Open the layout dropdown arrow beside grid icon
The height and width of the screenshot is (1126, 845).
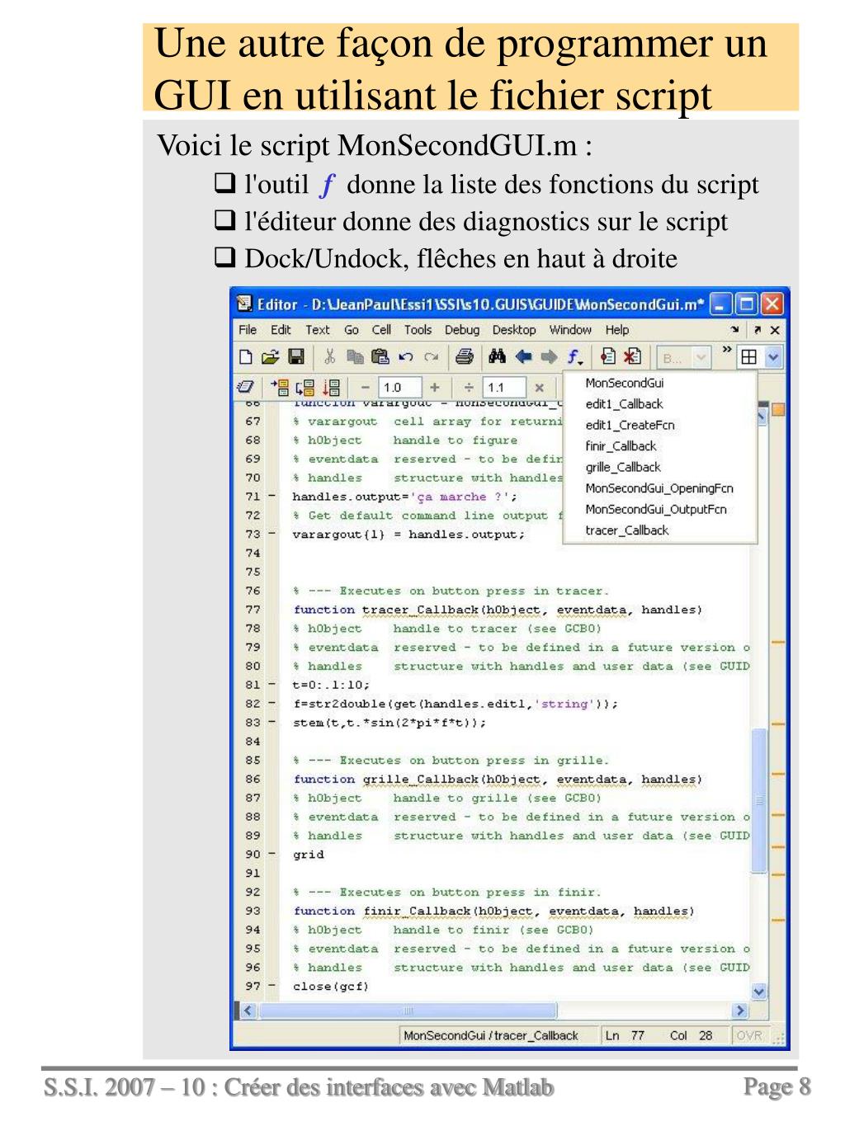(773, 357)
